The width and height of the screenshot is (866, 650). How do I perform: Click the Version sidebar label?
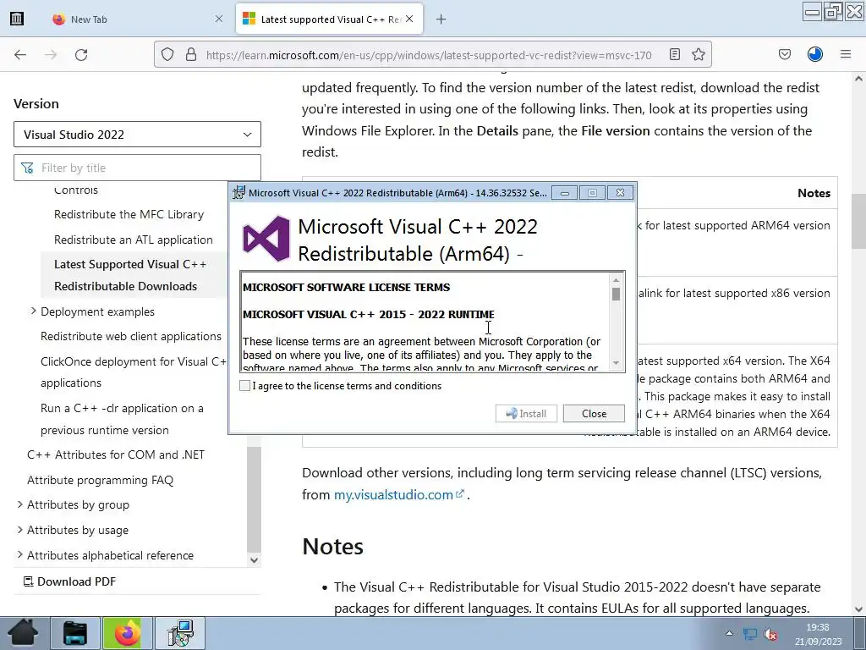(36, 103)
